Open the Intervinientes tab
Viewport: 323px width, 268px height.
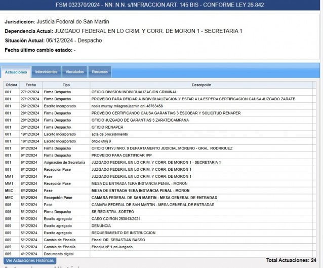pos(46,72)
